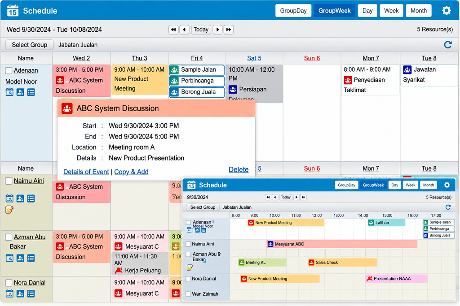The image size is (460, 306).
Task: Switch to Month view in main Schedule header
Action: (x=419, y=11)
